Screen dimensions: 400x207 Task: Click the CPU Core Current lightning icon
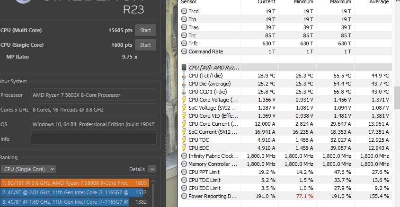(184, 124)
